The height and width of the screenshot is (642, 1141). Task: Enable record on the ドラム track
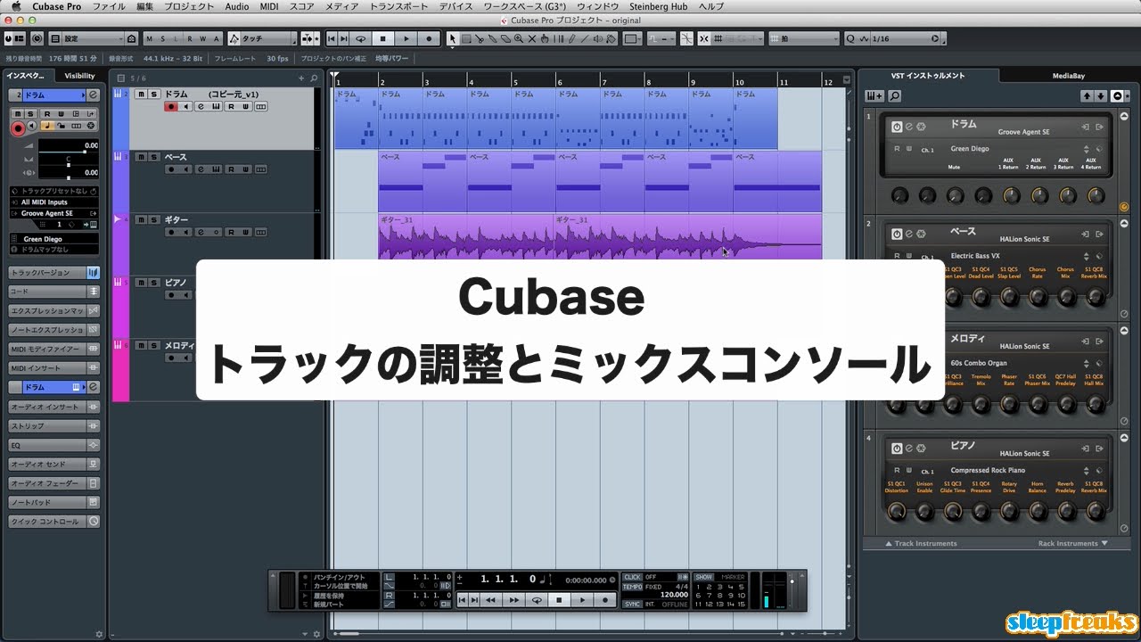point(170,107)
